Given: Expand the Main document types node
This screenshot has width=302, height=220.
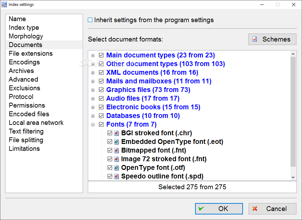Looking at the screenshot, I should coord(93,55).
